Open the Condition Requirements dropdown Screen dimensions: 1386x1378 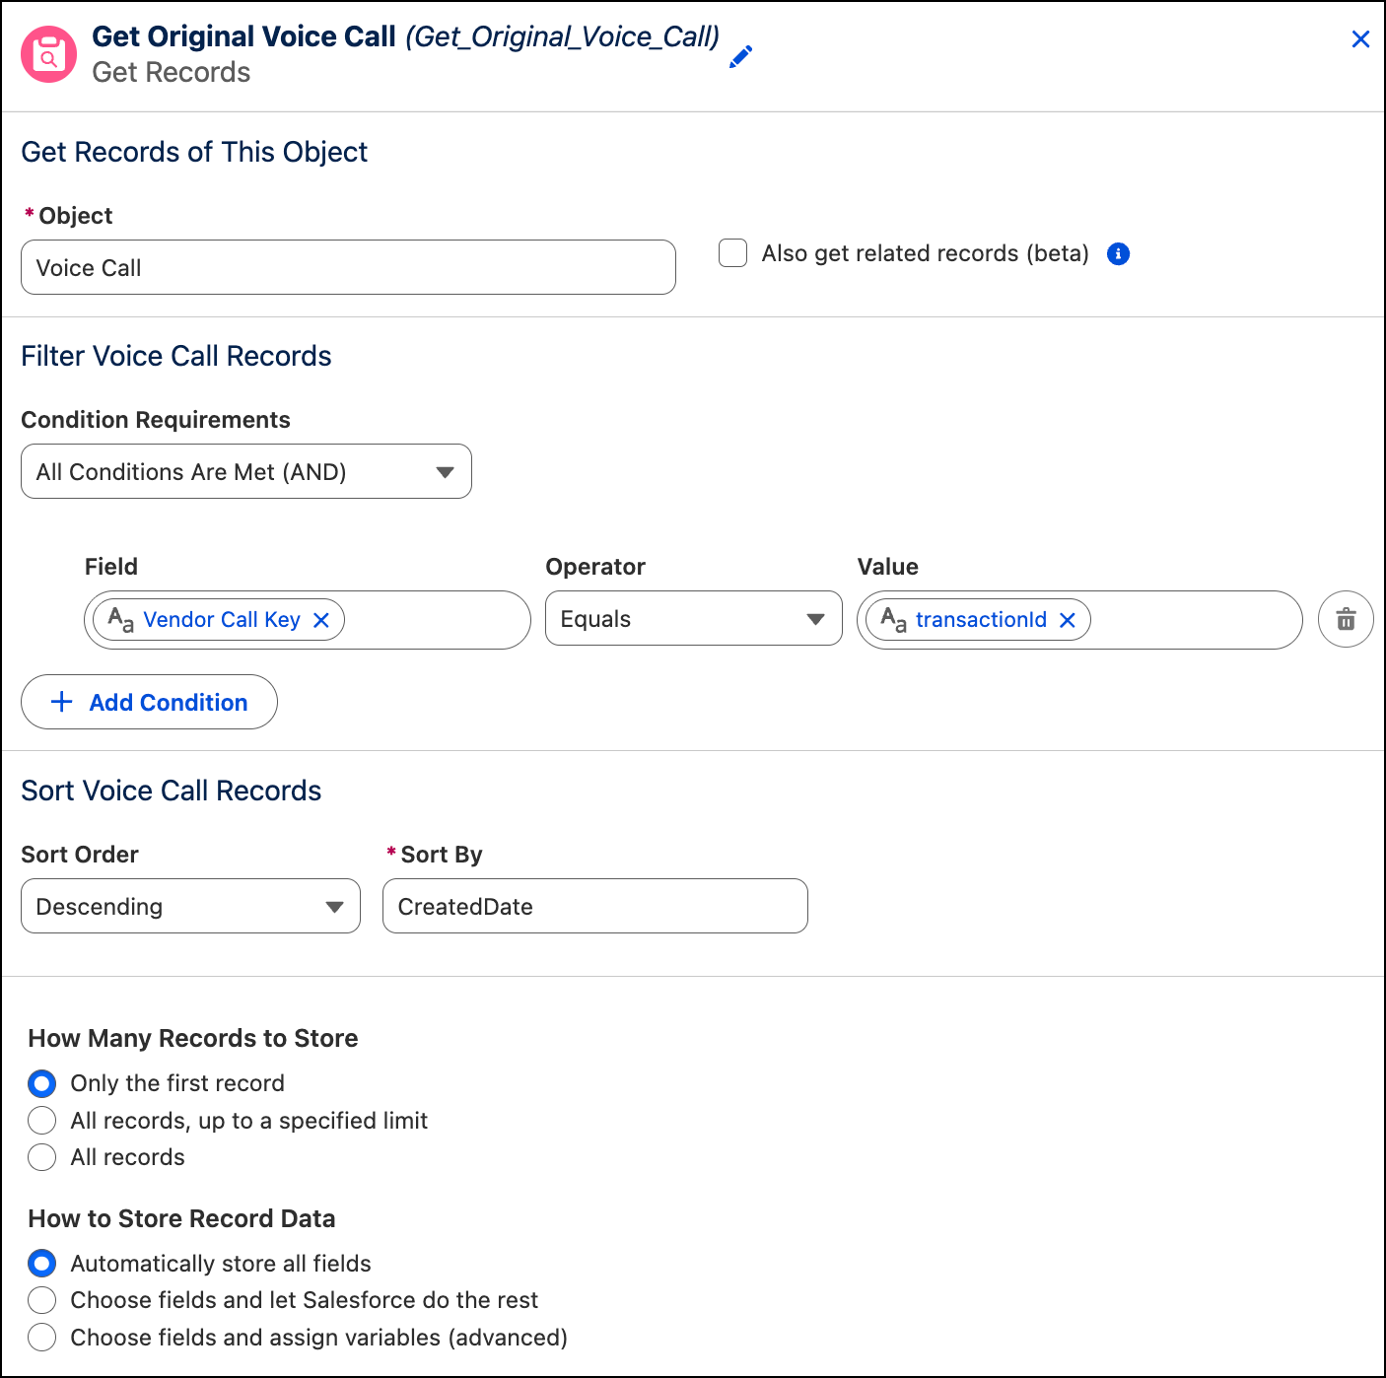click(x=246, y=471)
